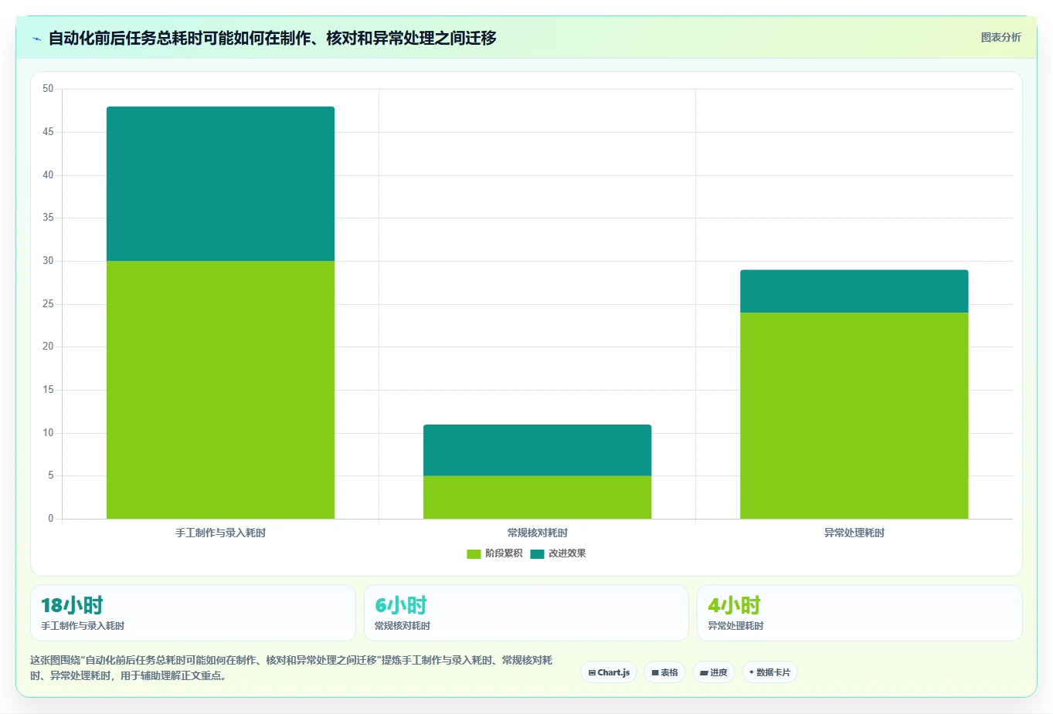Toggle the 改进效果 legend item
The height and width of the screenshot is (714, 1053).
pos(558,553)
